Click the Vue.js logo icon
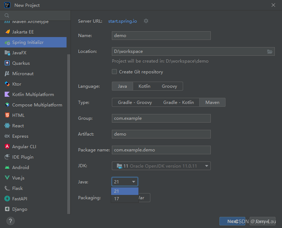This screenshot has width=282, height=228. tap(7, 178)
